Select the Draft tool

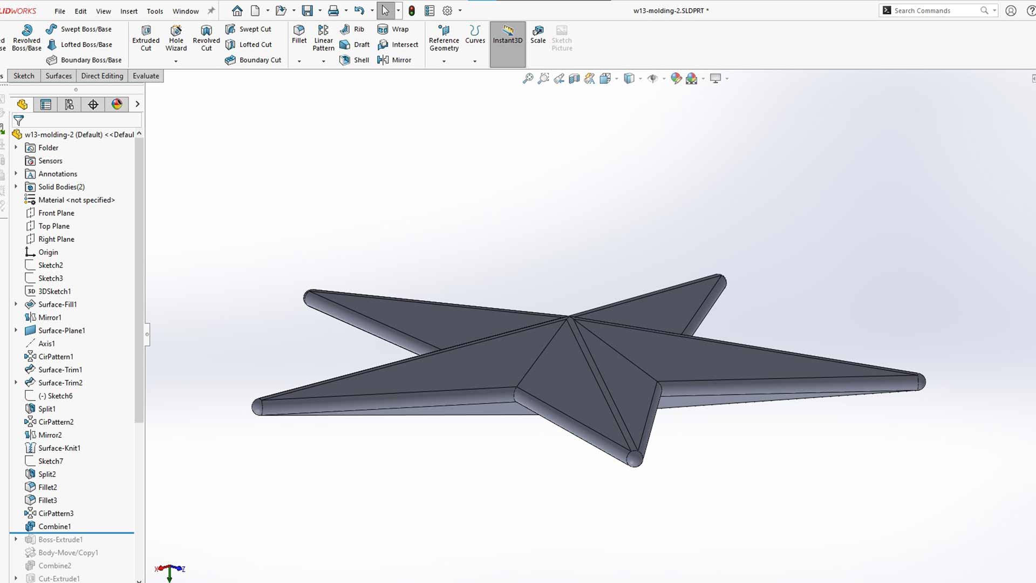tap(355, 45)
